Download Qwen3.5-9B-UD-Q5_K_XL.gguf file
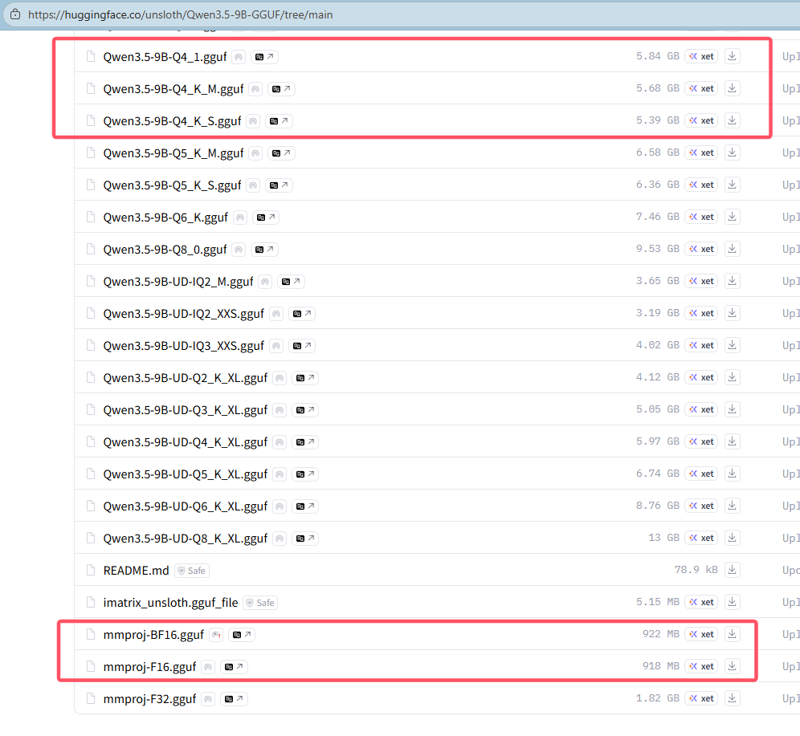This screenshot has height=736, width=800. point(732,474)
